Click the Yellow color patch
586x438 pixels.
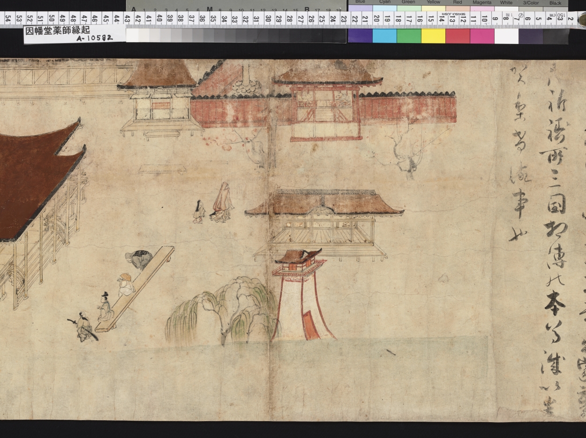pos(433,36)
